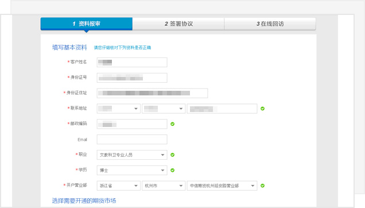365x208 pixels.
Task: Click the green check icon beside 开户营业部
Action: [x=263, y=186]
